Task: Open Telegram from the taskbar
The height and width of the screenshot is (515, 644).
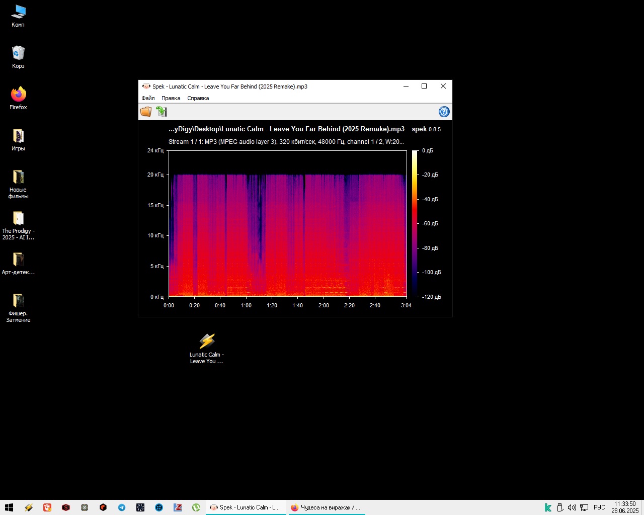Action: pos(122,507)
